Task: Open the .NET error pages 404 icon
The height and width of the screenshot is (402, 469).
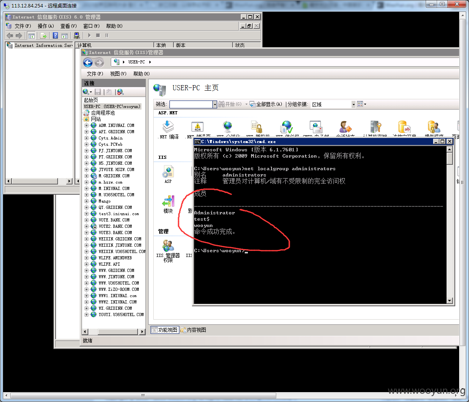Action: (197, 127)
